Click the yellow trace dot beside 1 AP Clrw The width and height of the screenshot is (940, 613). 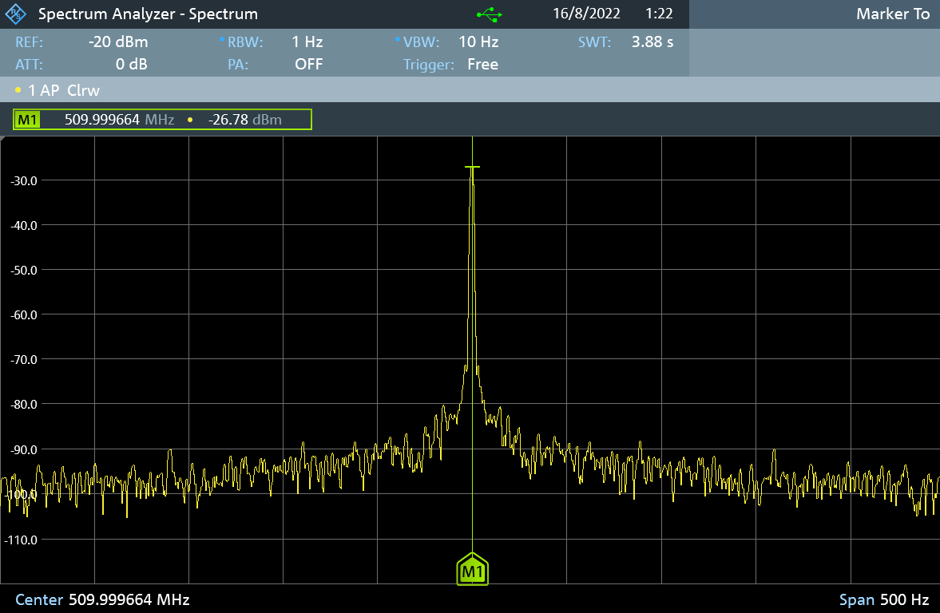coord(18,90)
